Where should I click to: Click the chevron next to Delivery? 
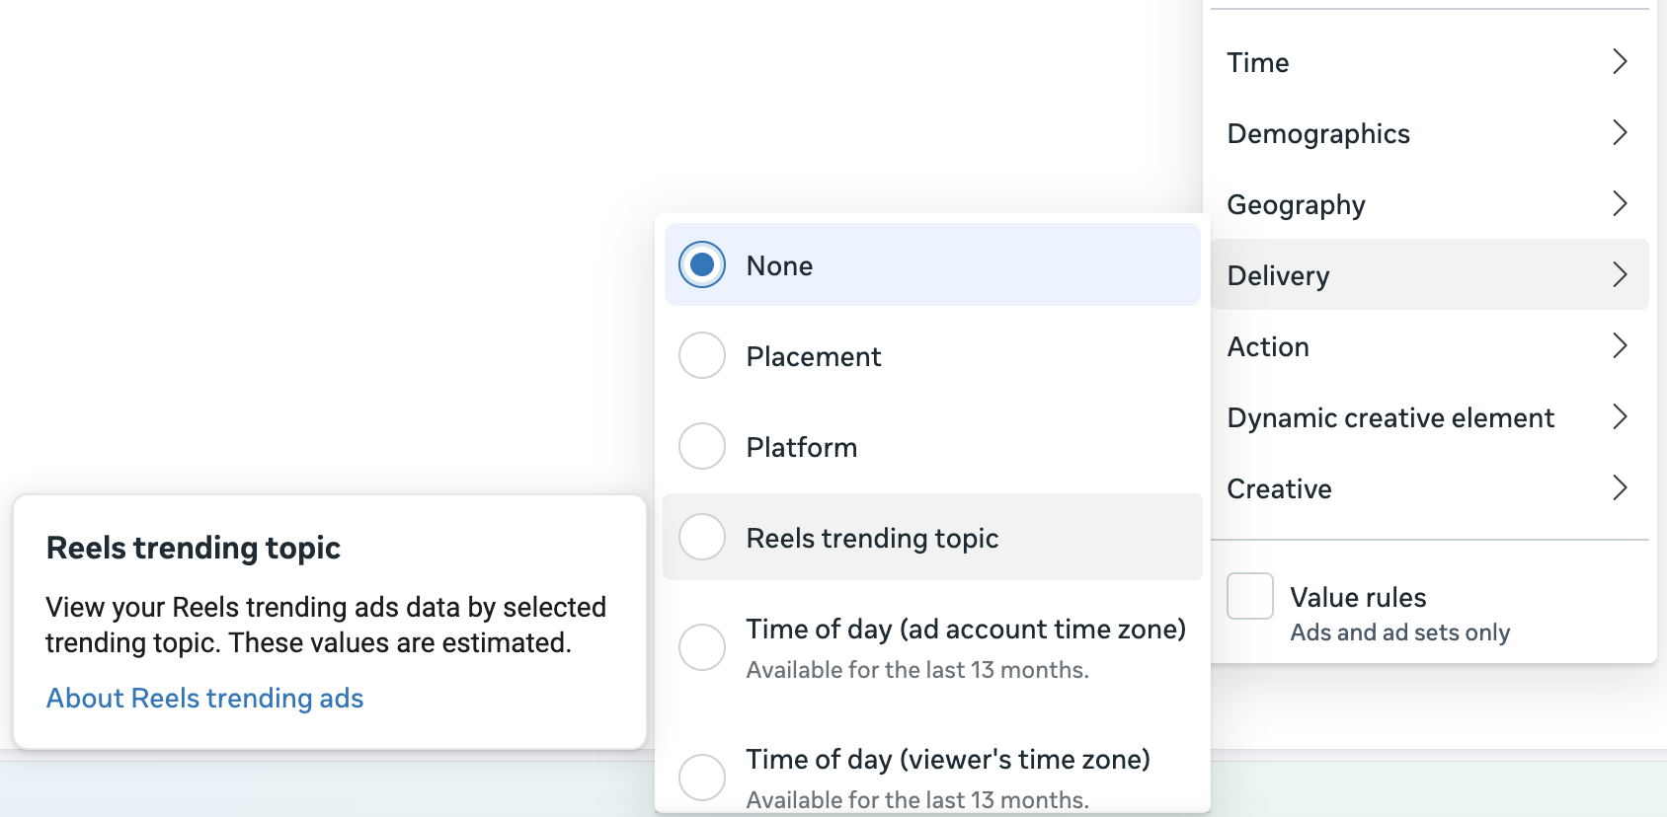(1619, 274)
